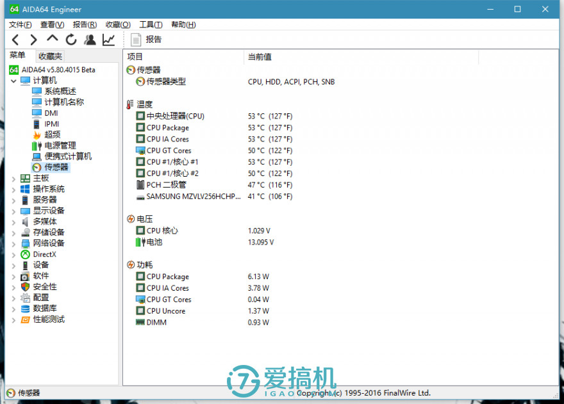The image size is (564, 404).
Task: Select the CPU Package temperature row
Action: click(x=167, y=127)
